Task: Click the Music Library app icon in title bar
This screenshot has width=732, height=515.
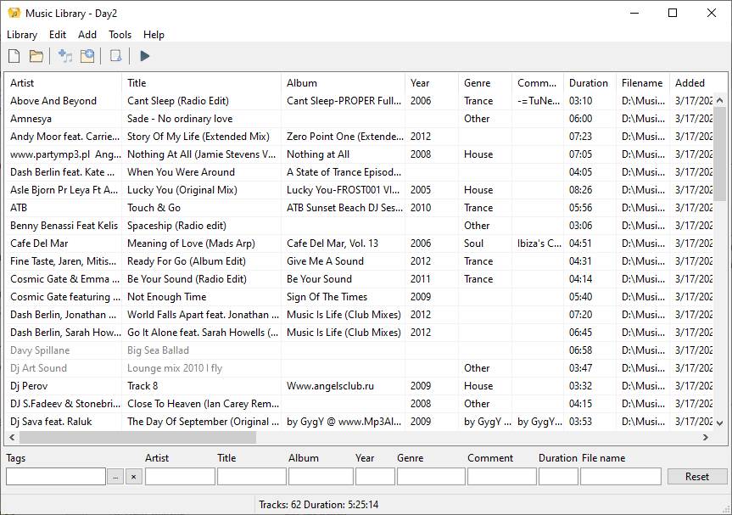Action: pos(14,13)
